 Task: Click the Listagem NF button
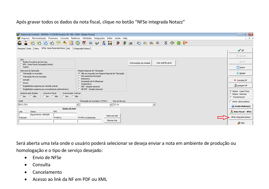tap(240, 85)
